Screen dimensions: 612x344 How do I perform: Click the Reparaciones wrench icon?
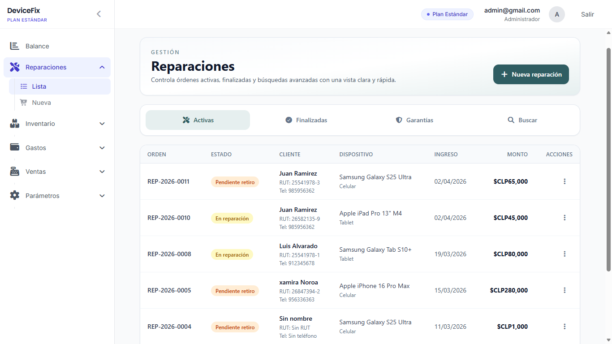point(14,67)
